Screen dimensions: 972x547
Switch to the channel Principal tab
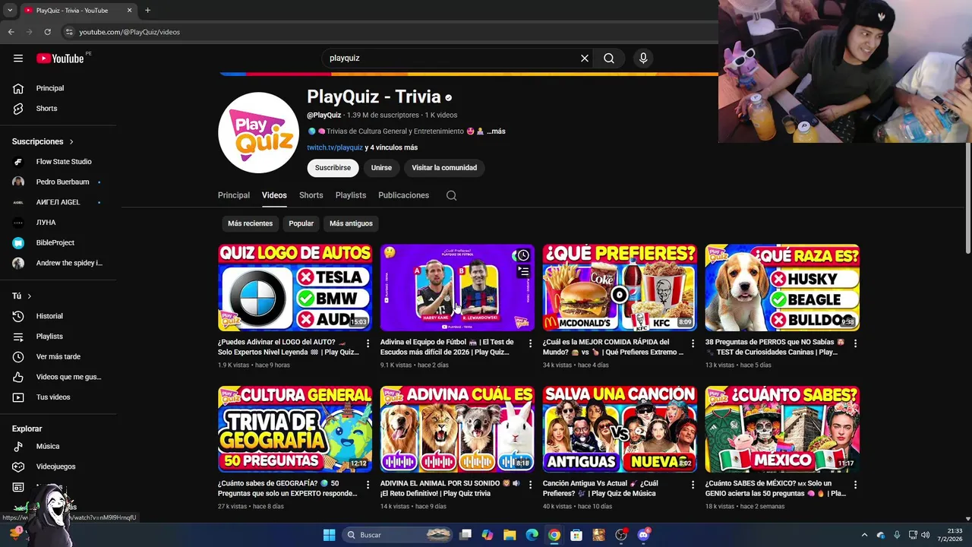click(234, 195)
